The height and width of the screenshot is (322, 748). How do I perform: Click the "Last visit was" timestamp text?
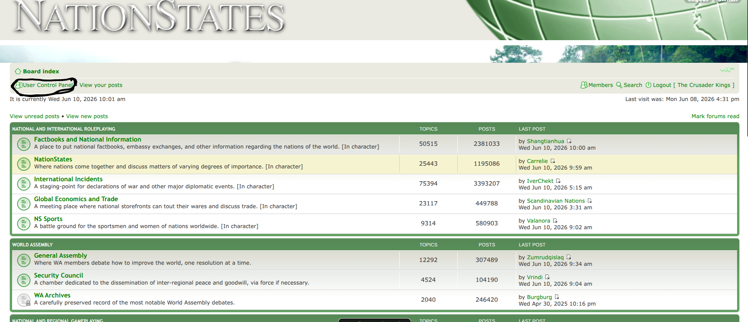coord(682,99)
